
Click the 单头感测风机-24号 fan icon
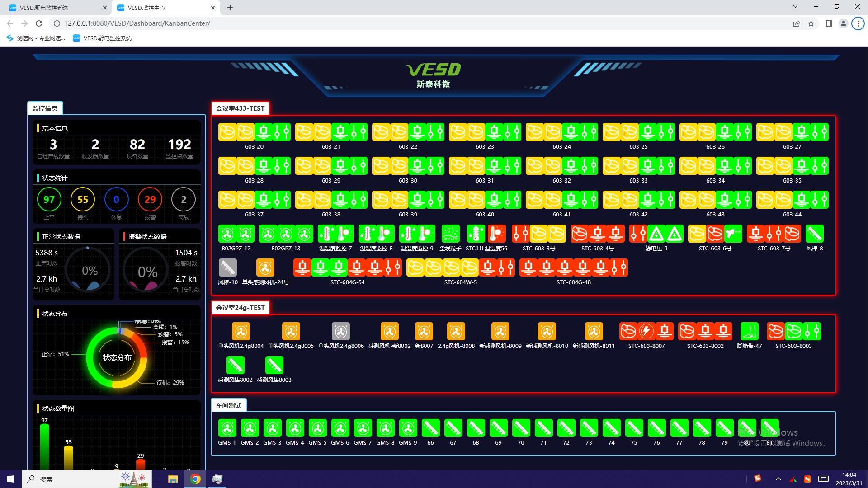[265, 268]
